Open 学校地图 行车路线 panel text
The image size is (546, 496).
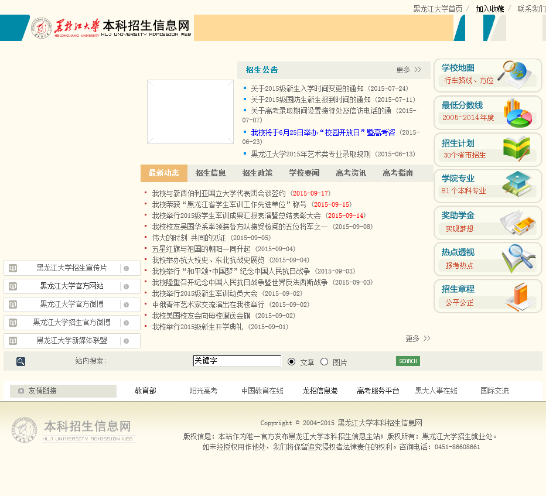click(469, 80)
